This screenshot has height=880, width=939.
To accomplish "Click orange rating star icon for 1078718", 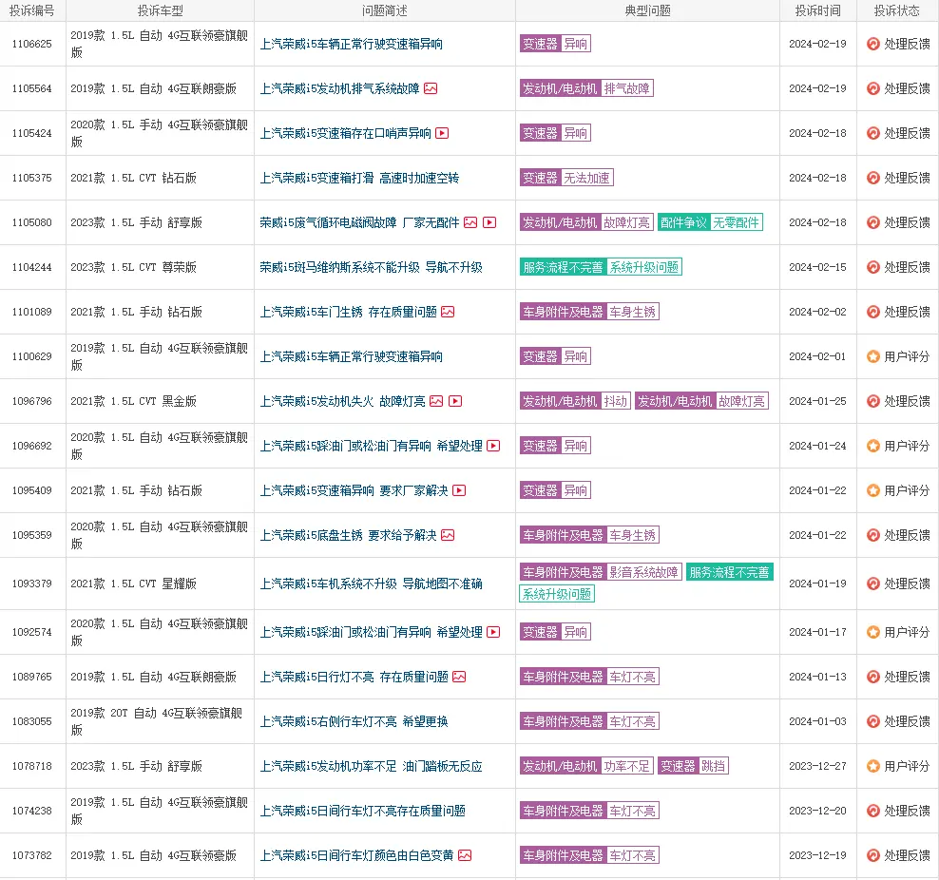I will tap(873, 766).
